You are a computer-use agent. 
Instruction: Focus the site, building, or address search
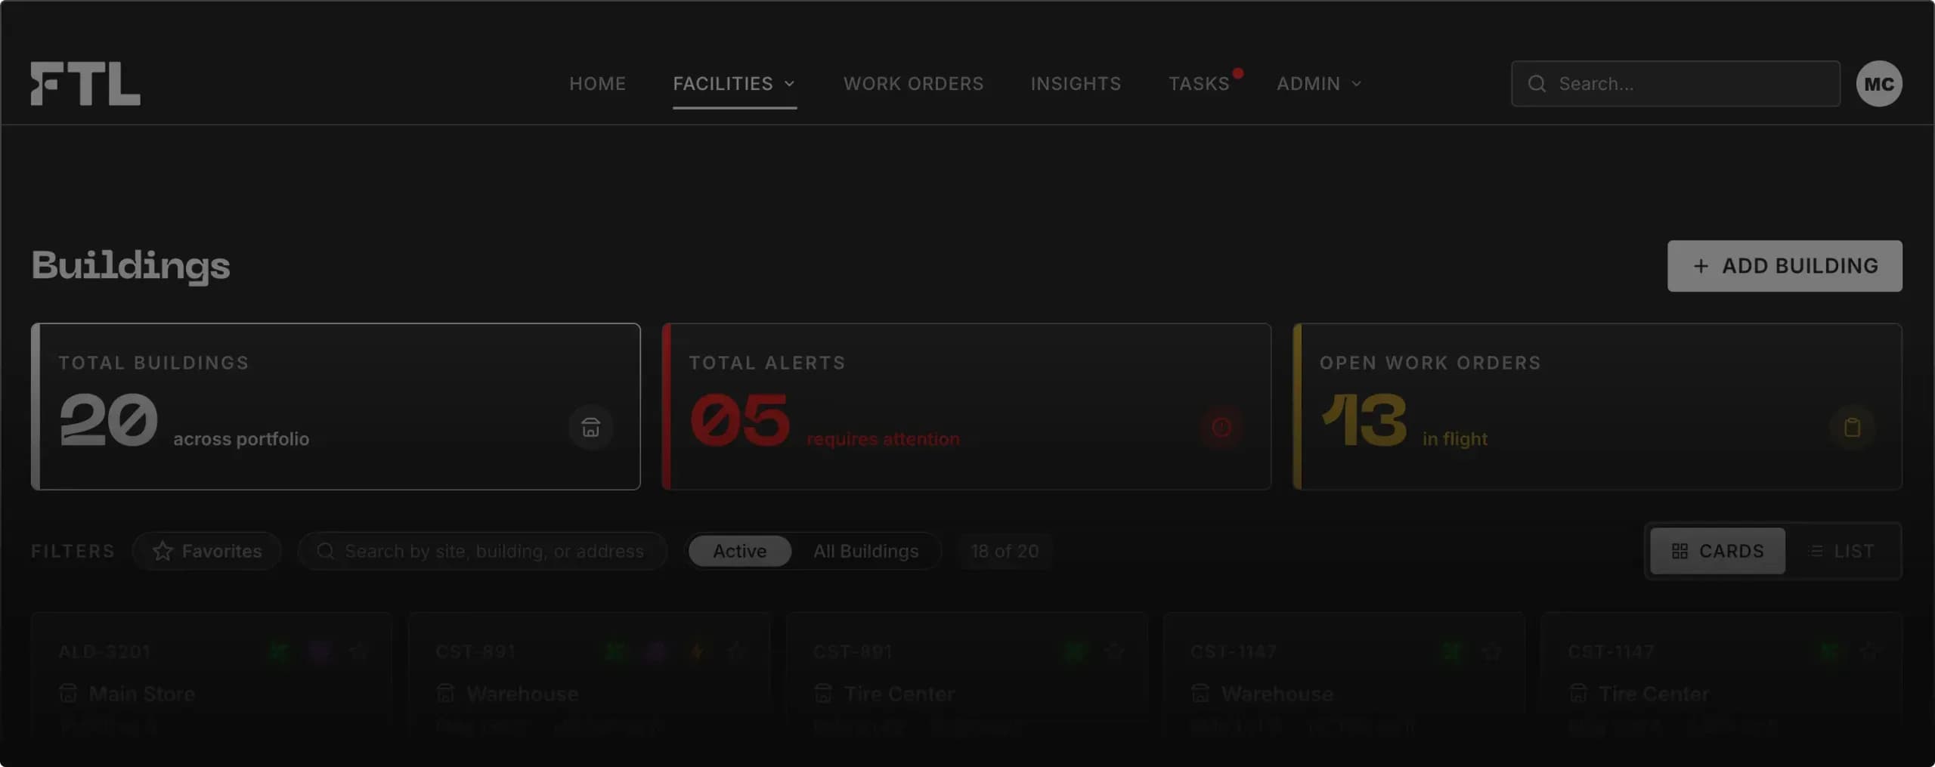482,551
